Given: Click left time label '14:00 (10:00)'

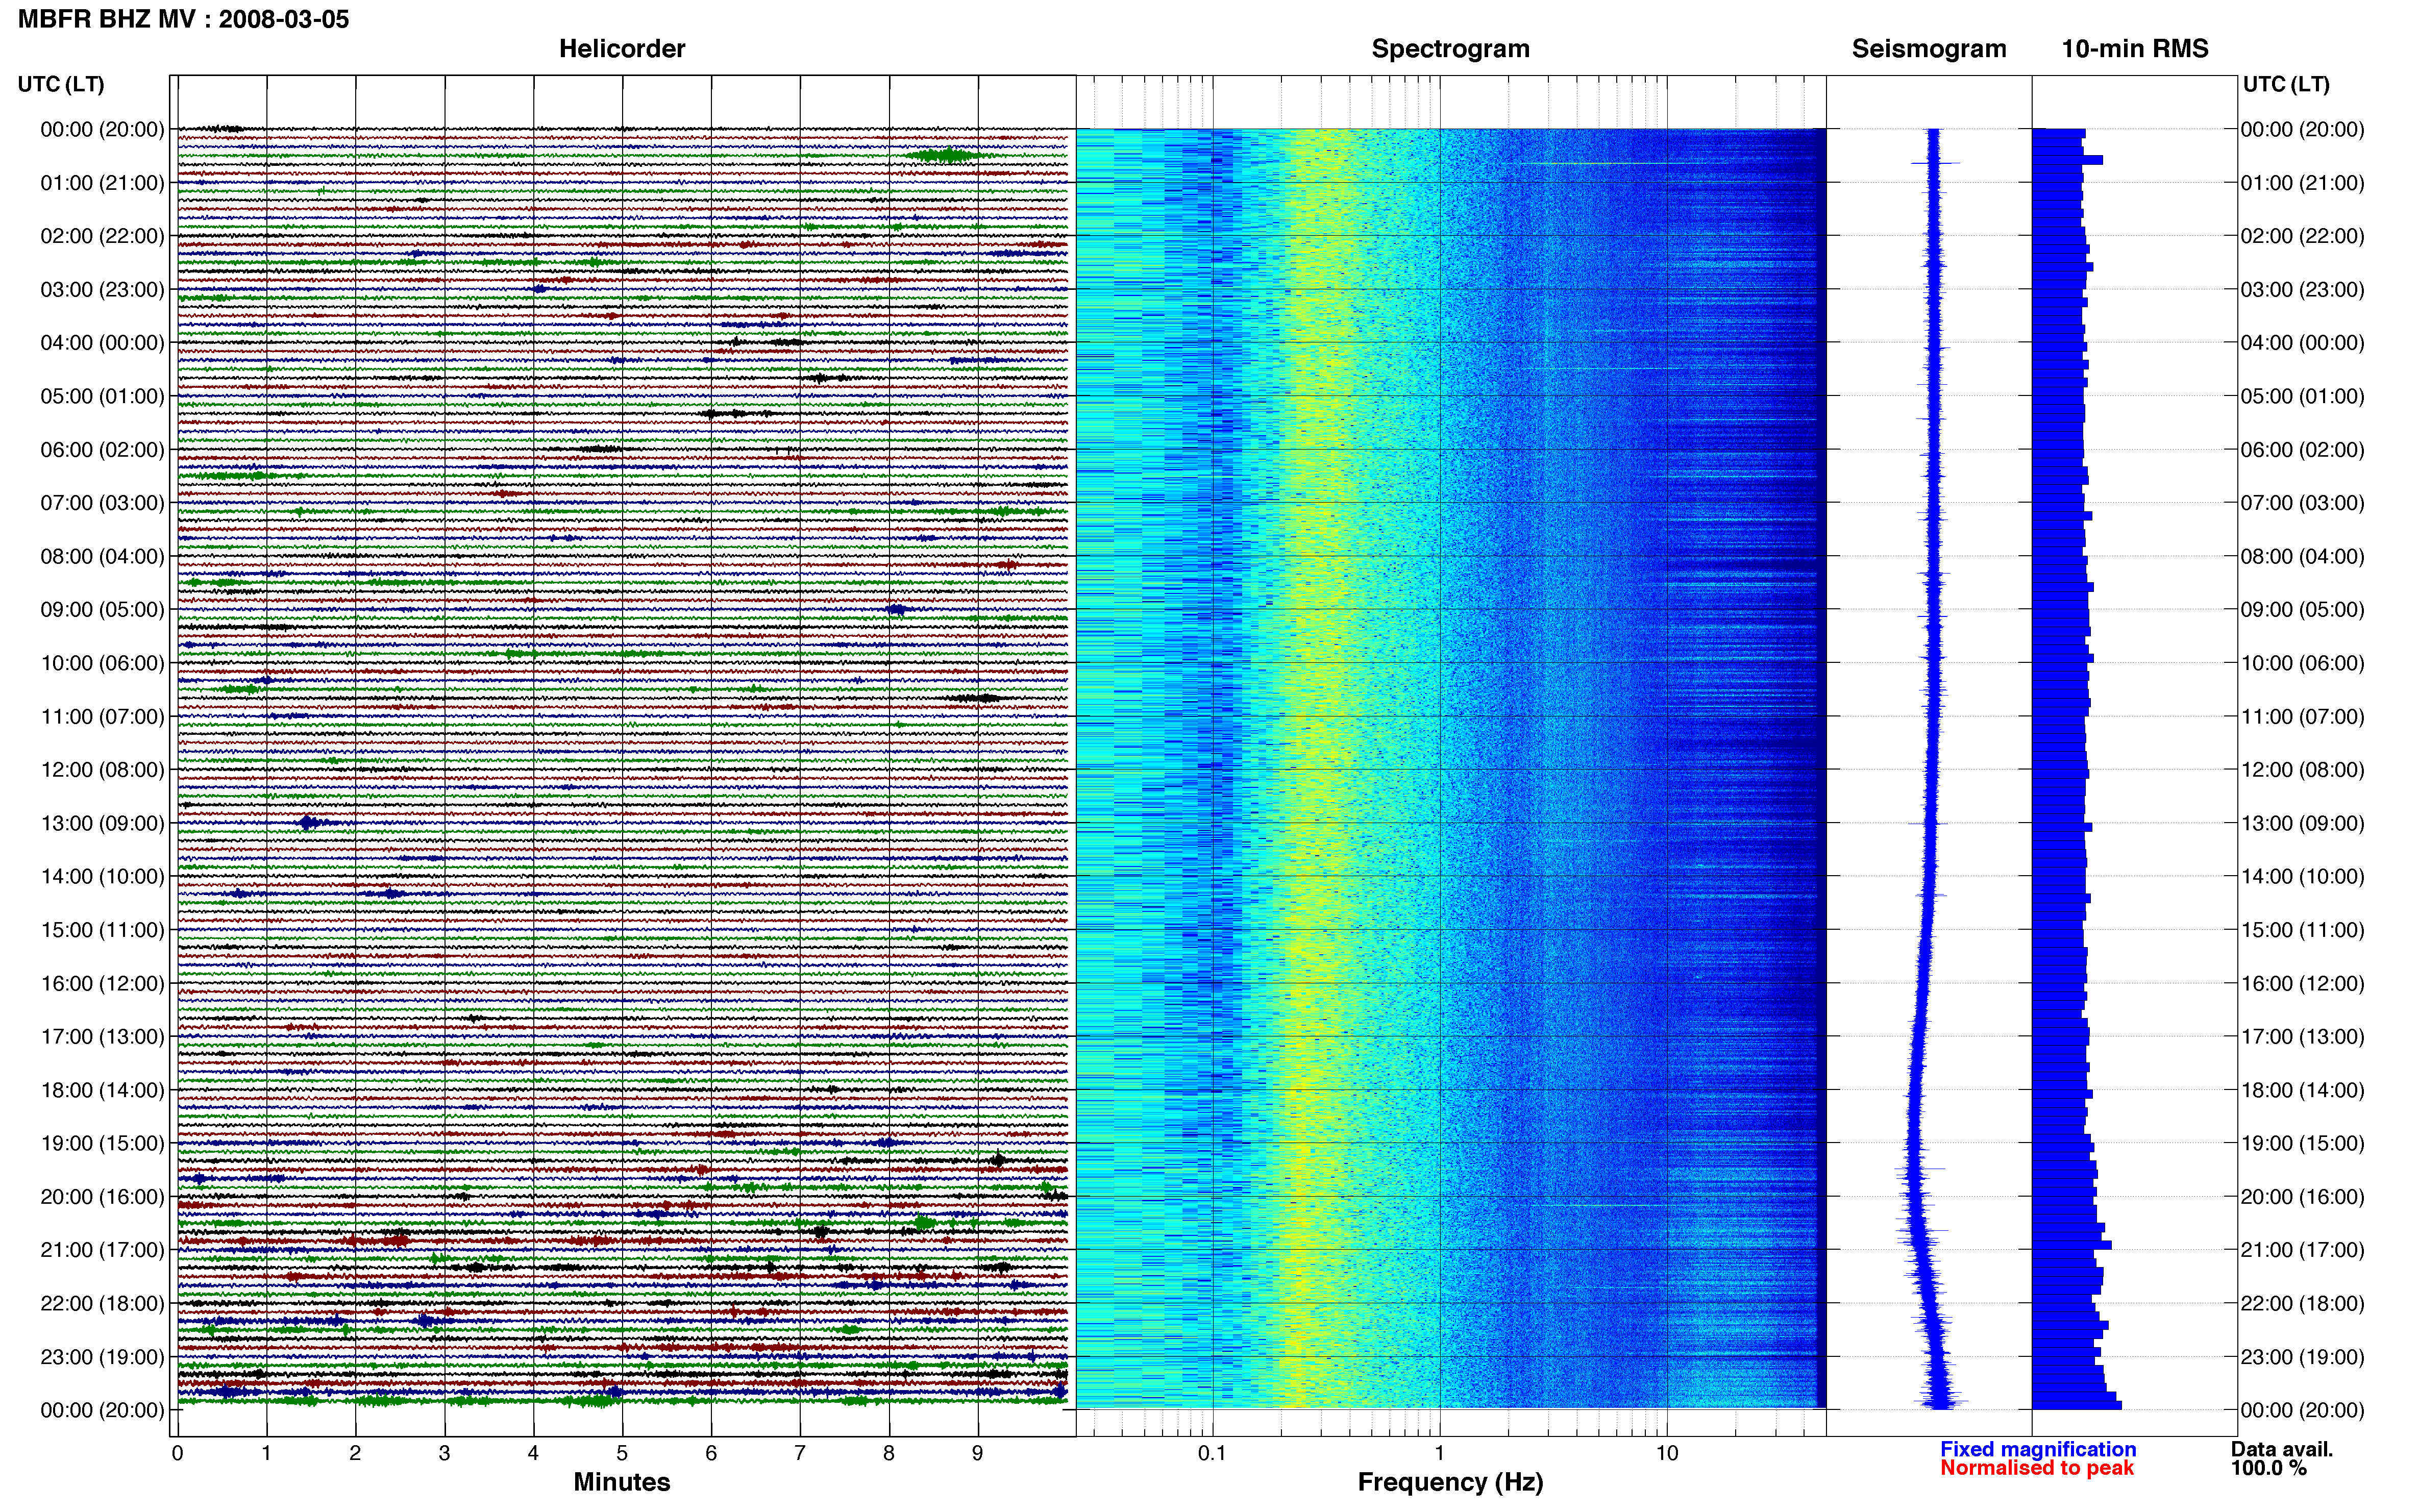Looking at the screenshot, I should 102,877.
